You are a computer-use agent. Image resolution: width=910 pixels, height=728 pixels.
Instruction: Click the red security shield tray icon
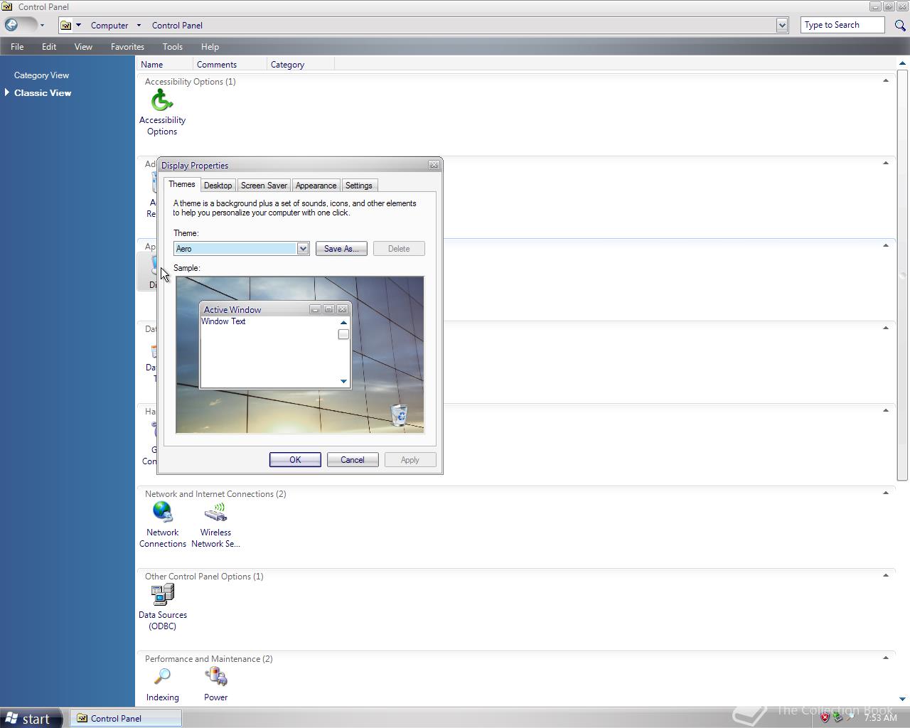825,718
